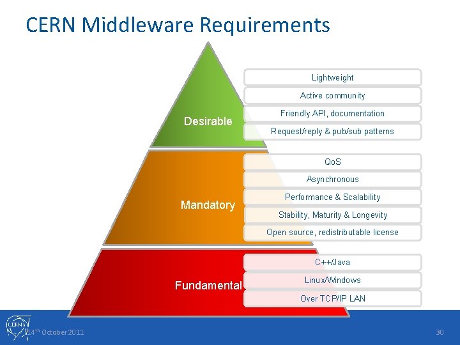Click the '14th October 2011' date text

tap(55, 332)
